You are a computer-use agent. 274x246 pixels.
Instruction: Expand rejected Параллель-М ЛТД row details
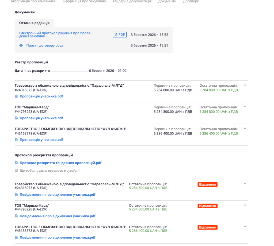pyautogui.click(x=245, y=183)
